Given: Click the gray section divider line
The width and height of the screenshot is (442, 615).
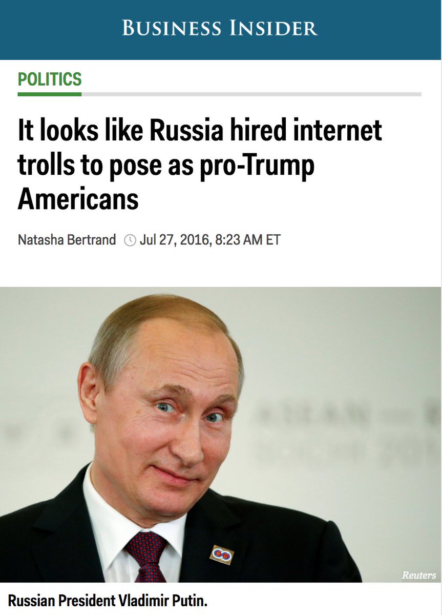Looking at the screenshot, I should 251,94.
